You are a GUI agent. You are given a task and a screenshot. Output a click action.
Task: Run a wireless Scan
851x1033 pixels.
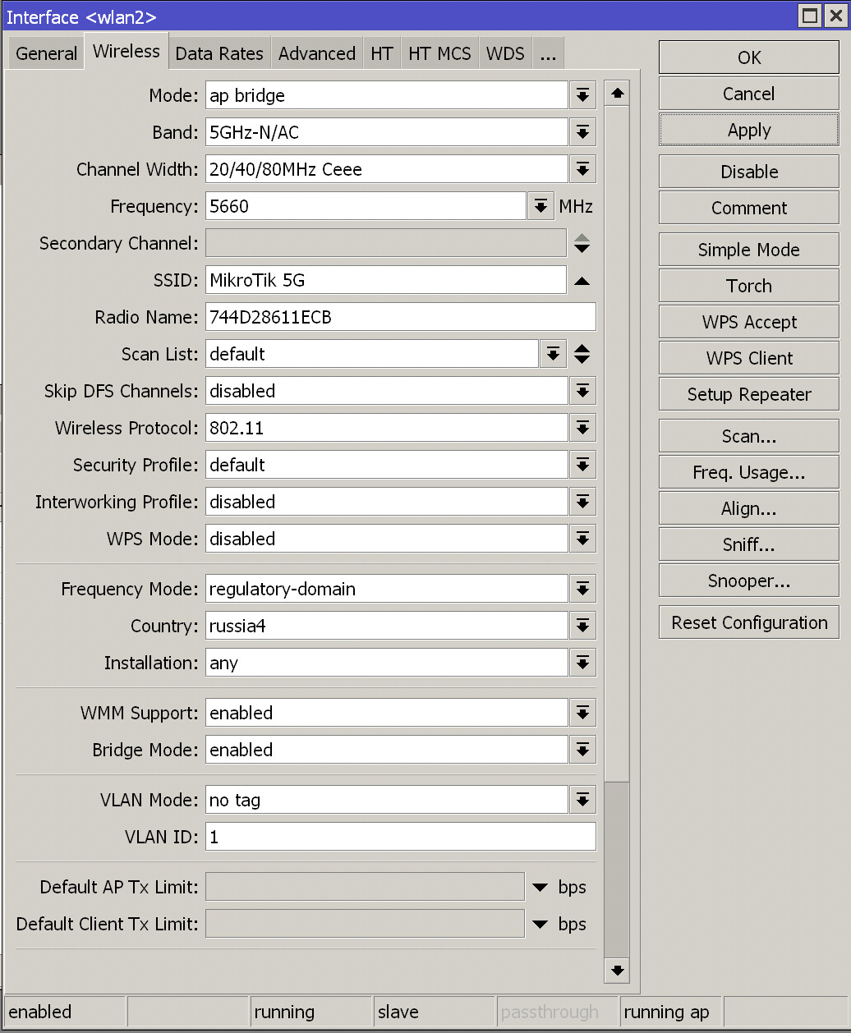click(747, 435)
